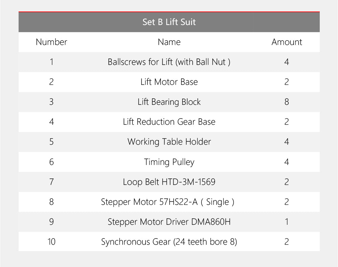Click amount '4' in the Ballscrews row

(287, 62)
